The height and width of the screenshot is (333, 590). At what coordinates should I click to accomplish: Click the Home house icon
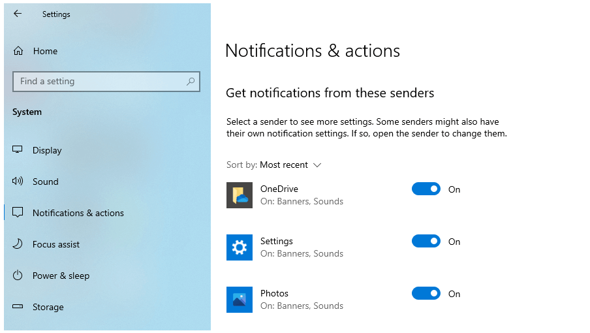click(18, 51)
